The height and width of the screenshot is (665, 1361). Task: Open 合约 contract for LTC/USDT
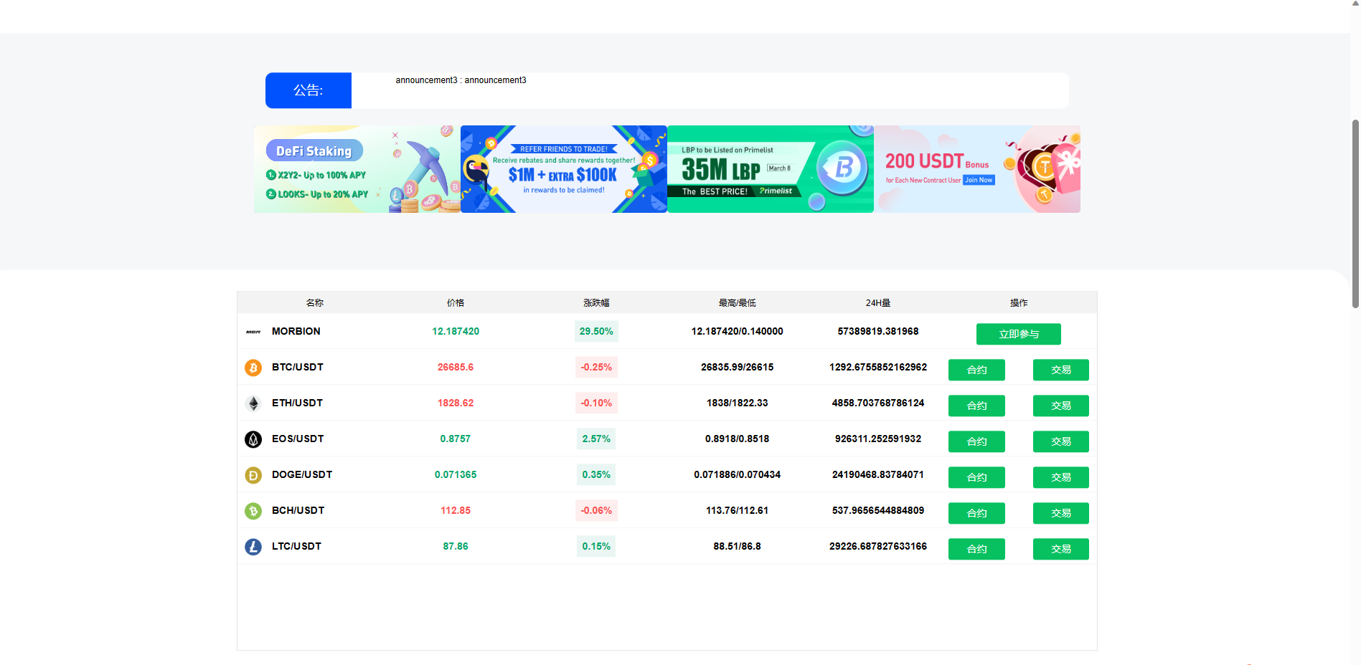tap(976, 549)
